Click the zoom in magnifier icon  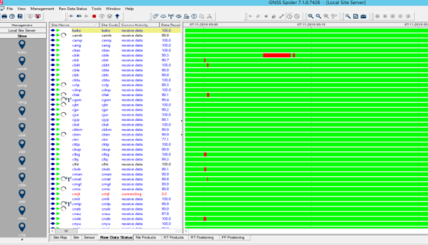point(310,16)
